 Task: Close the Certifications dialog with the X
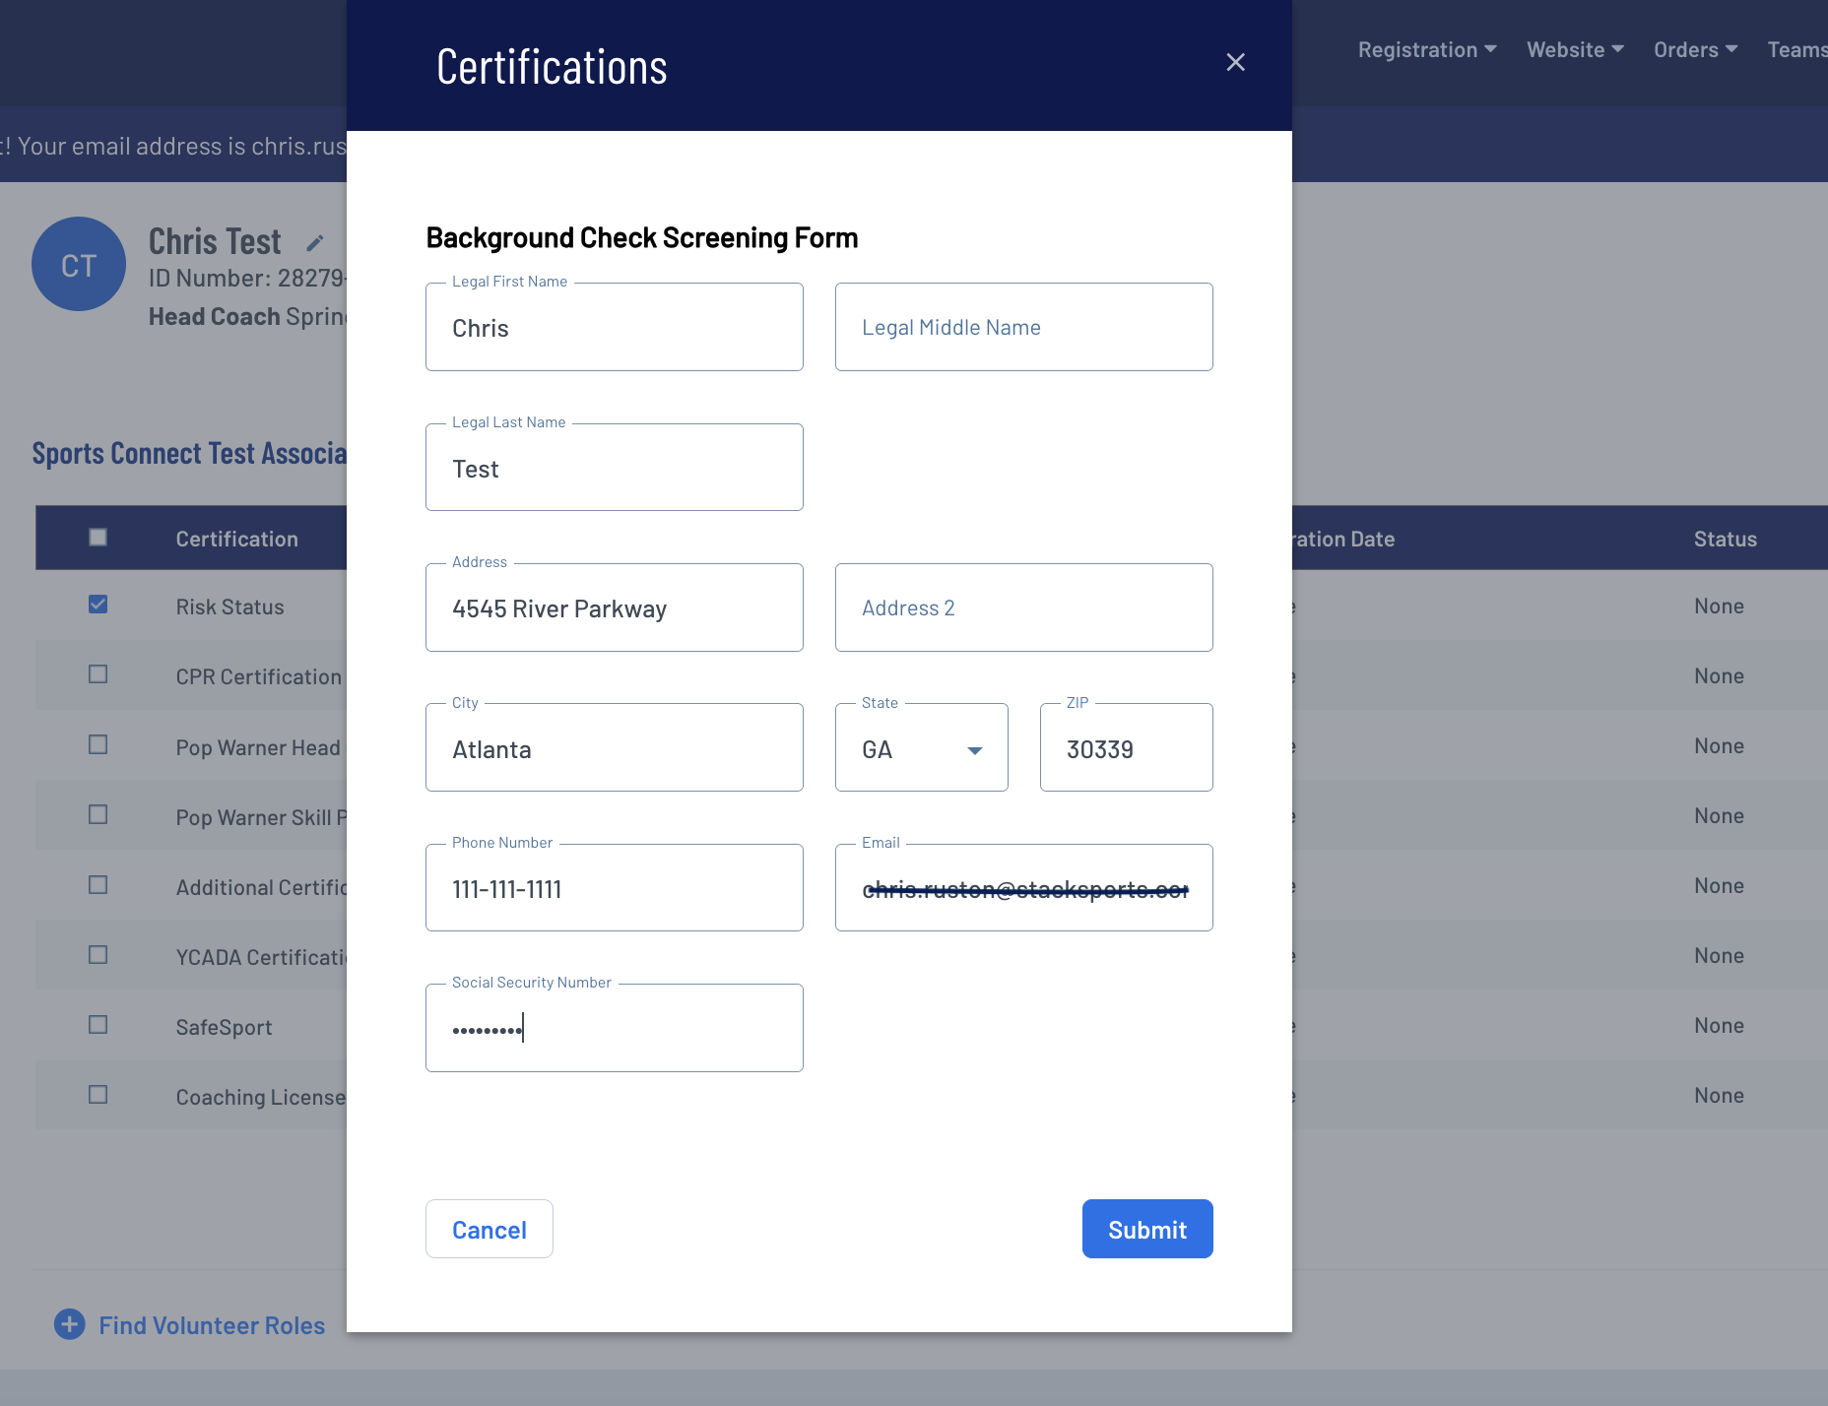point(1236,62)
